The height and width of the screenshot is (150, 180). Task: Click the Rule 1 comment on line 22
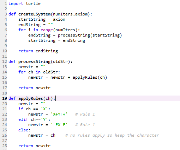[x=85, y=114]
